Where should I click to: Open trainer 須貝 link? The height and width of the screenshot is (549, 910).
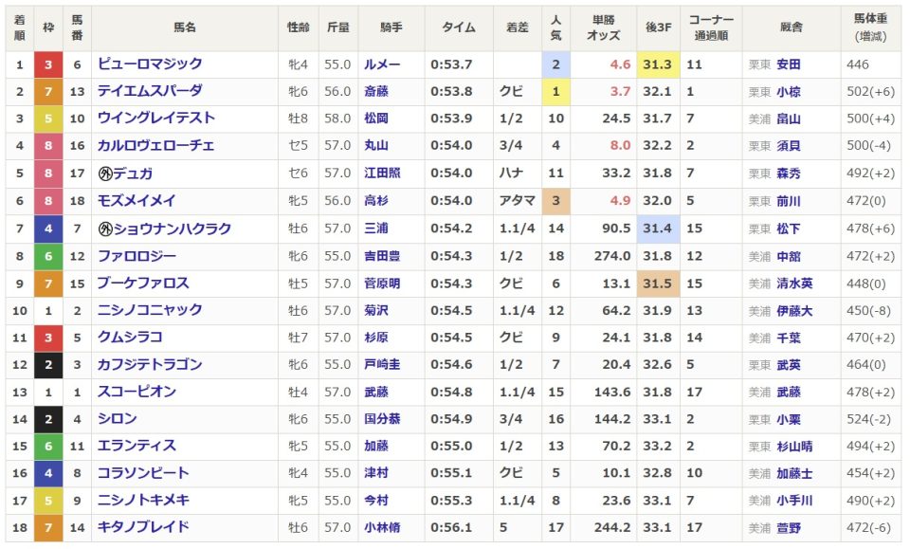pyautogui.click(x=788, y=146)
